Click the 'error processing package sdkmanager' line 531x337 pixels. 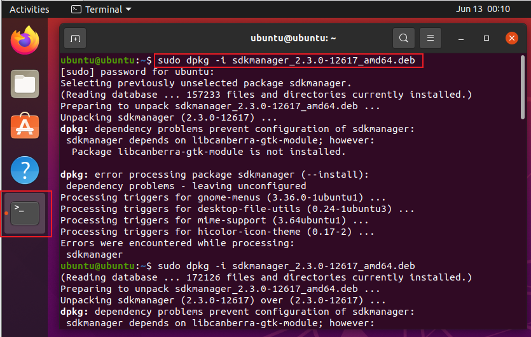(214, 175)
